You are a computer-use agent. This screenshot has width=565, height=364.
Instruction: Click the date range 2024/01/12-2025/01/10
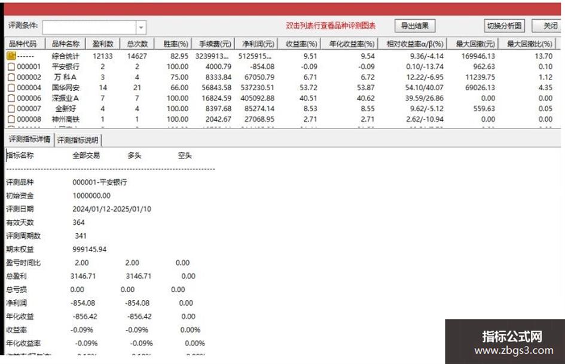tap(112, 209)
